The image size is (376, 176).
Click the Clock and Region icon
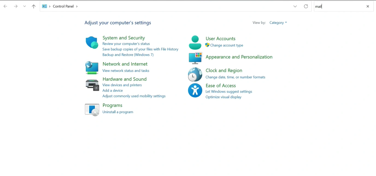[195, 74]
